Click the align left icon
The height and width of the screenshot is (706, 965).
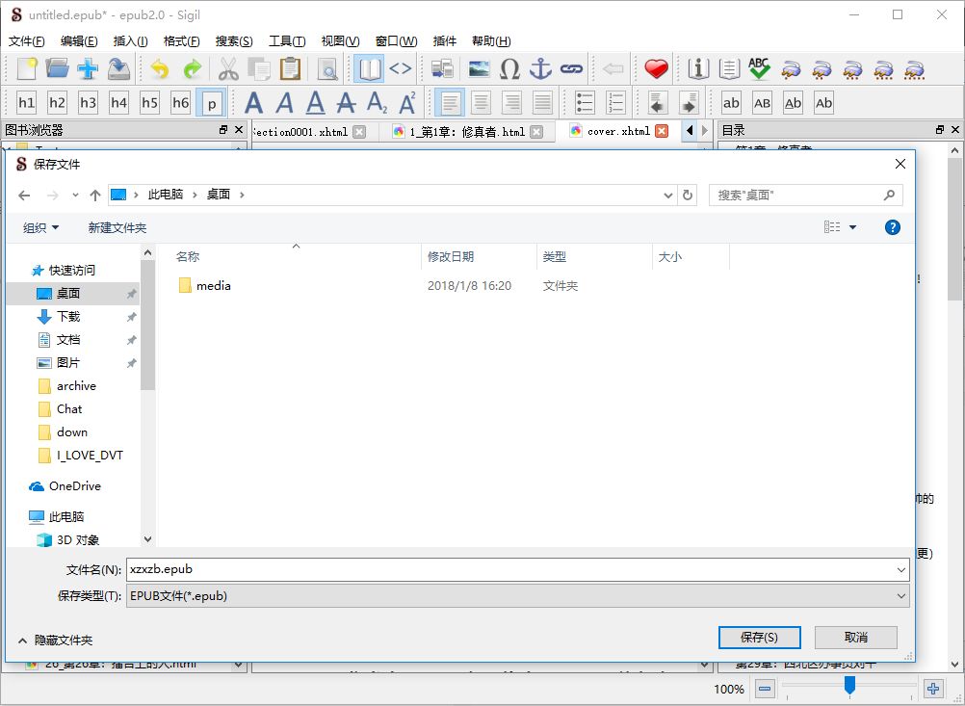[450, 103]
